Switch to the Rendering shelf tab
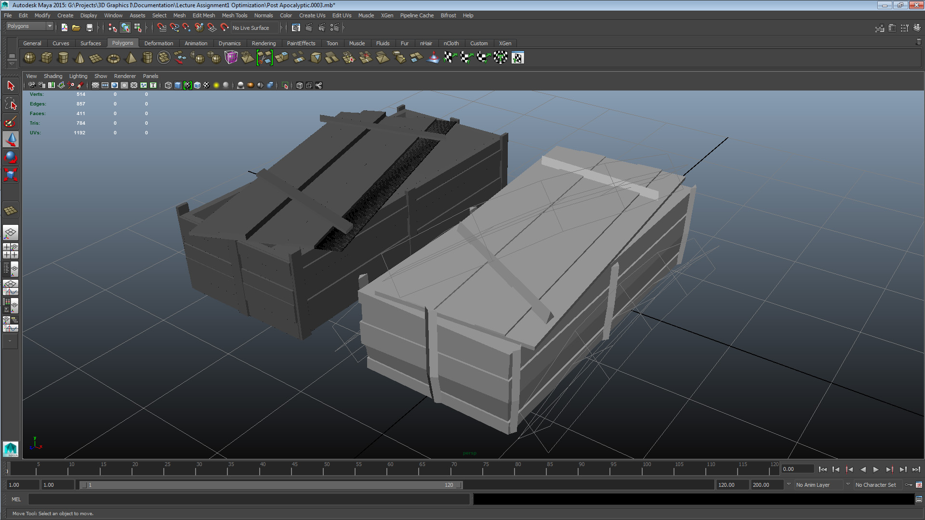 coord(264,43)
